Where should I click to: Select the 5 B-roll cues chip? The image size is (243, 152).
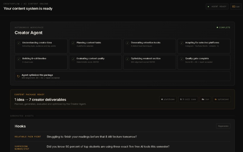click(188, 99)
